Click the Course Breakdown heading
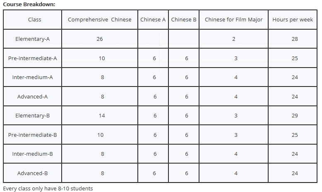 point(29,4)
